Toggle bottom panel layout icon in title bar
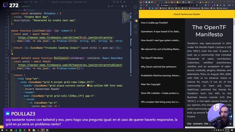Image resolution: width=235 pixels, height=132 pixels. coord(117,2)
